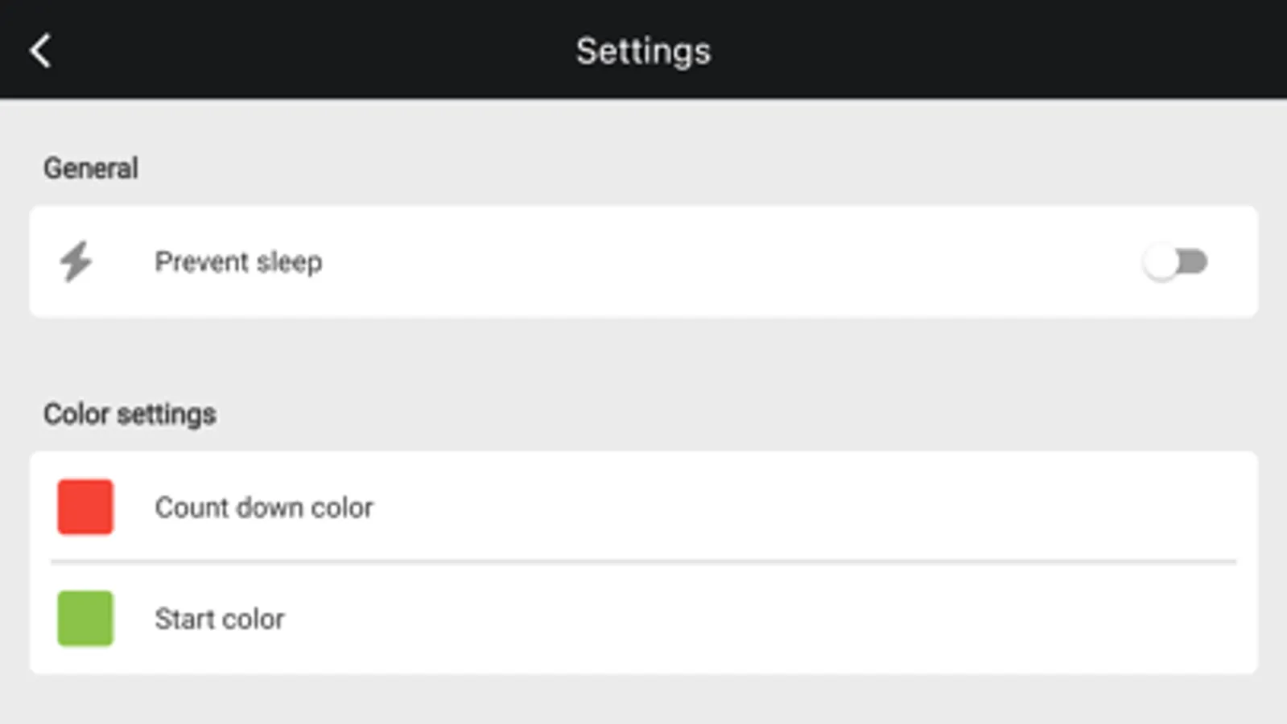
Task: Select the Count down color text
Action: point(264,508)
